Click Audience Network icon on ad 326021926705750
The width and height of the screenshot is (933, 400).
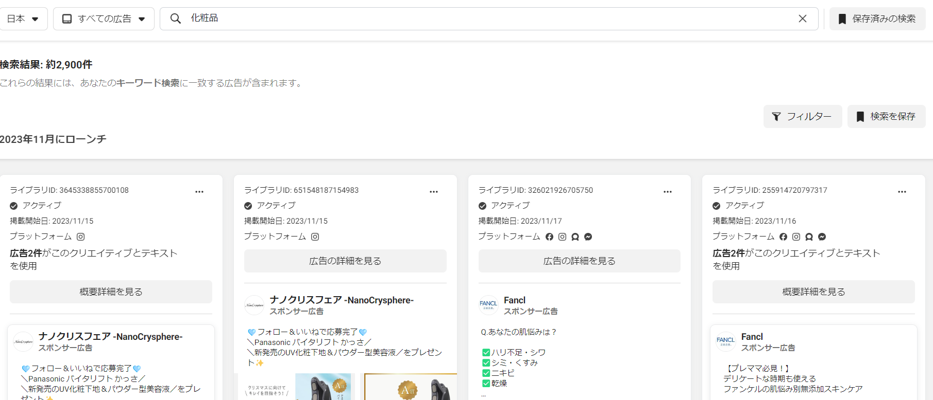pos(575,237)
